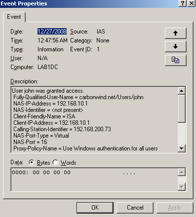This screenshot has width=196, height=217.
Task: Click the OK button
Action: point(95,208)
